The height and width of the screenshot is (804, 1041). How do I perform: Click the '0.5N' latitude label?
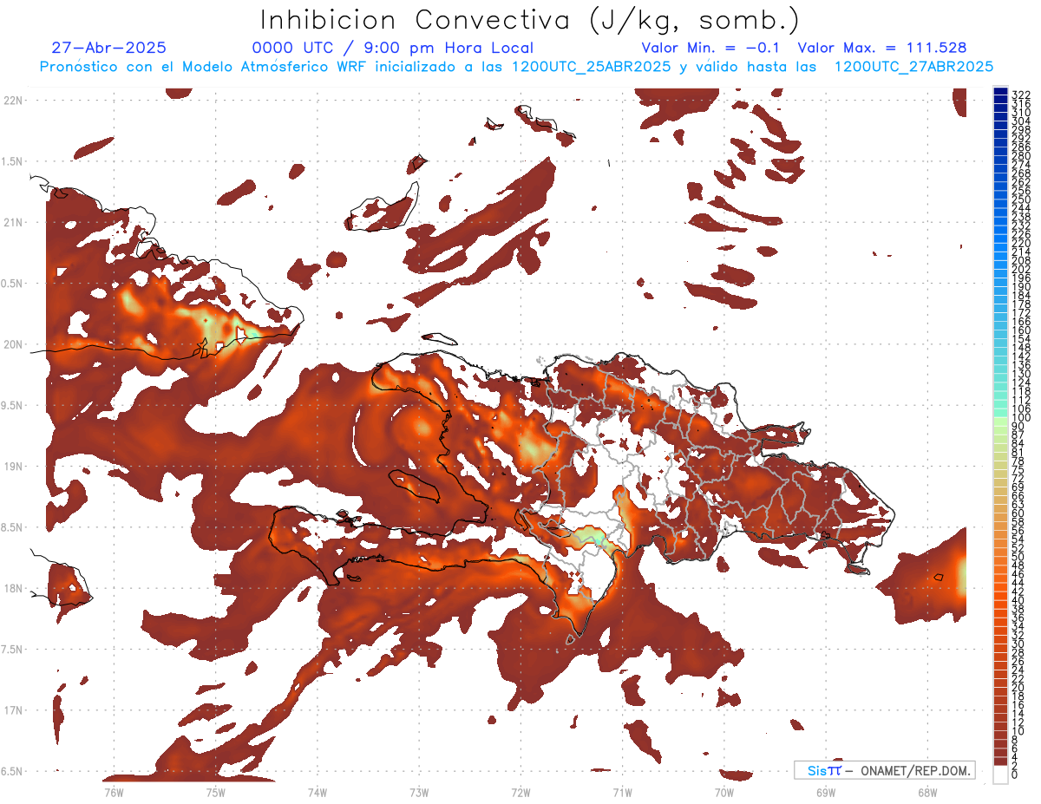(13, 284)
